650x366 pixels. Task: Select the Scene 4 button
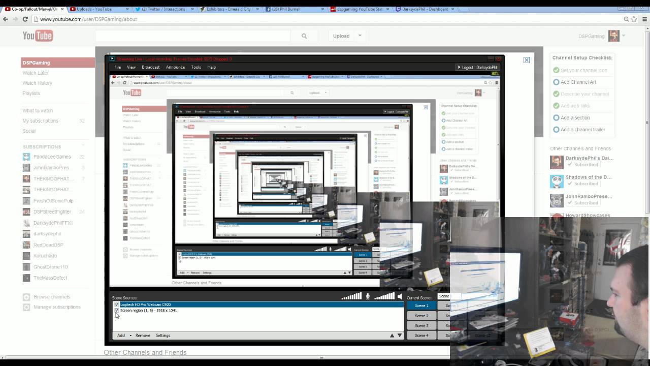click(x=421, y=335)
